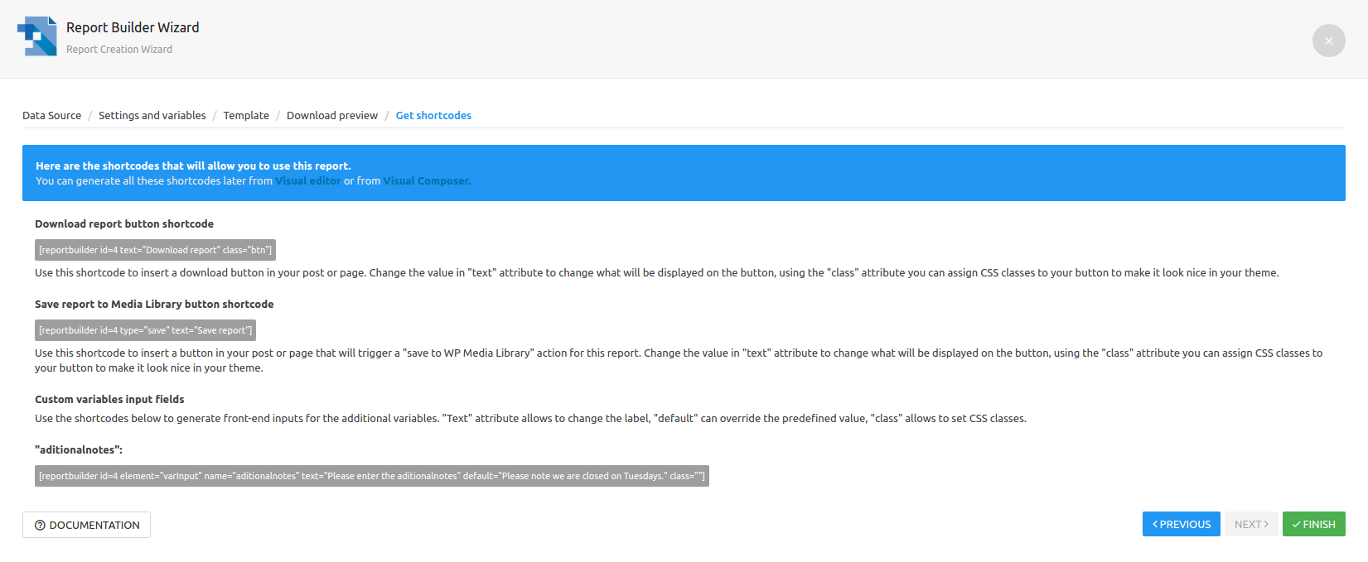
Task: Click the 'Here are the shortcodes' banner heading
Action: click(193, 166)
